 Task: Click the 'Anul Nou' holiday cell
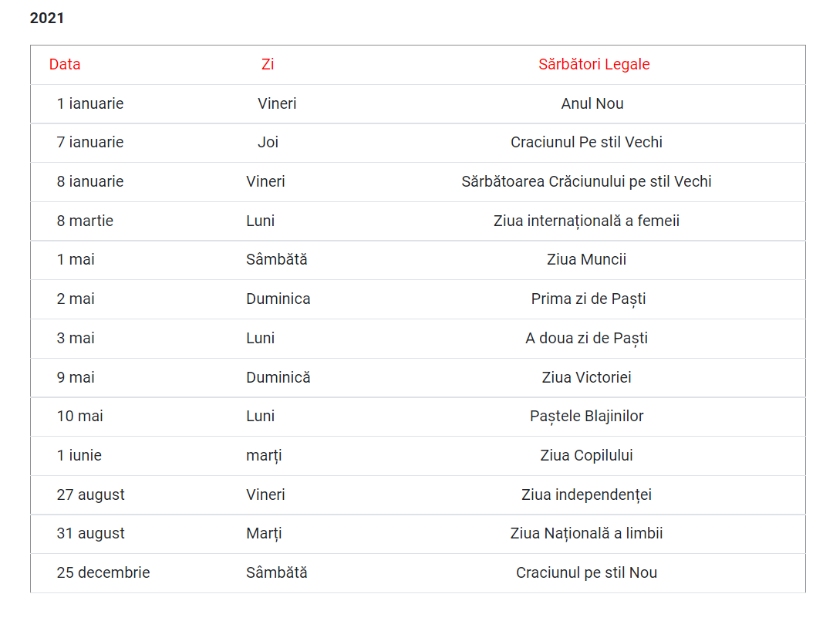pos(592,104)
